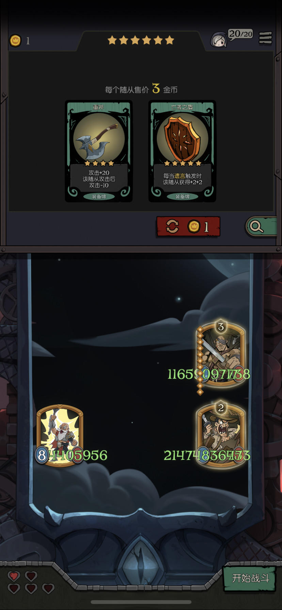Image resolution: width=282 pixels, height=610 pixels.
Task: Tap the grey-haired player avatar
Action: click(219, 40)
